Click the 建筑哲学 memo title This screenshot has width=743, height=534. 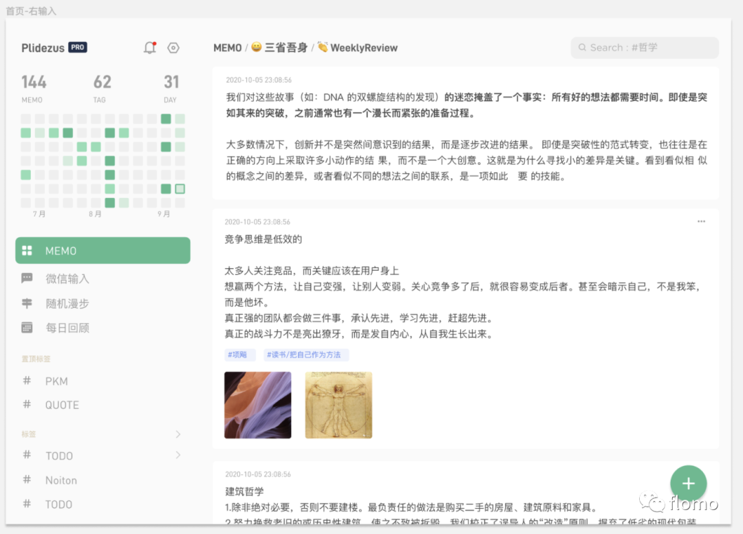tap(244, 491)
